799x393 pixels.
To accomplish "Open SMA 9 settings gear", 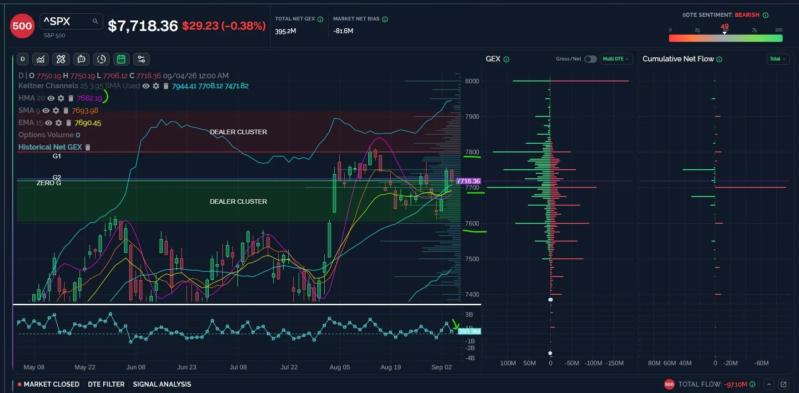I will click(56, 111).
